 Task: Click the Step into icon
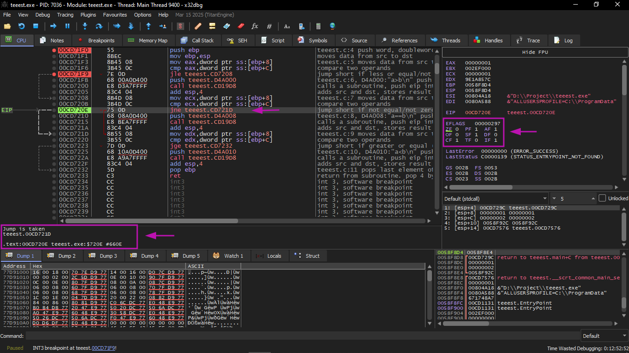coord(85,26)
